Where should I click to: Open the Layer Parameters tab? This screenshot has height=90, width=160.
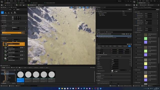point(147,7)
